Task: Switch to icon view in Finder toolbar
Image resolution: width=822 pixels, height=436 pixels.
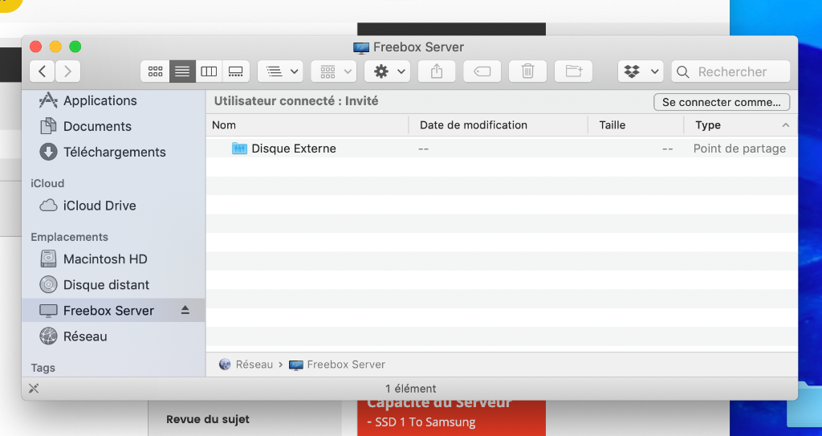Action: (x=155, y=71)
